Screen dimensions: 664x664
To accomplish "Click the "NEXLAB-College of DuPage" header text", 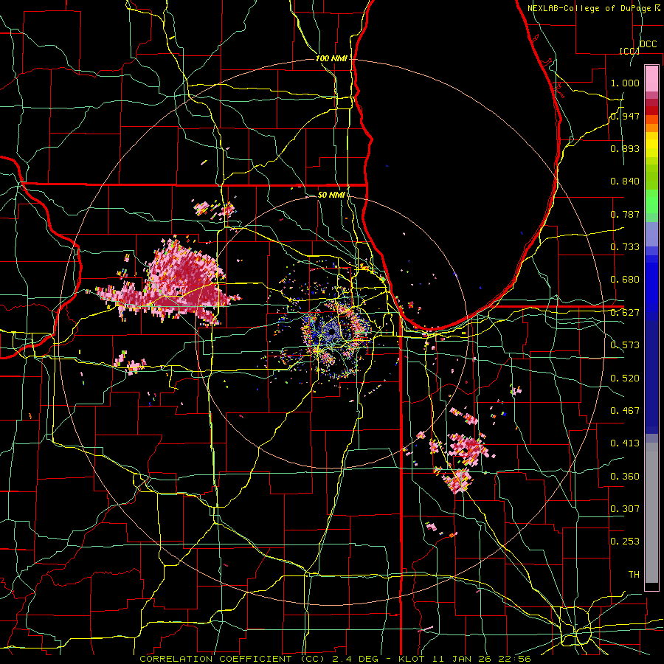I will click(x=588, y=8).
